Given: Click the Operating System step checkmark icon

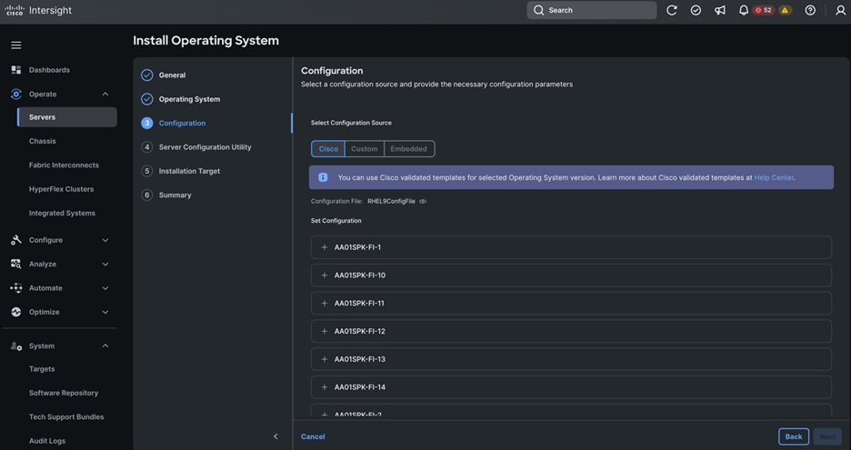Looking at the screenshot, I should 147,99.
